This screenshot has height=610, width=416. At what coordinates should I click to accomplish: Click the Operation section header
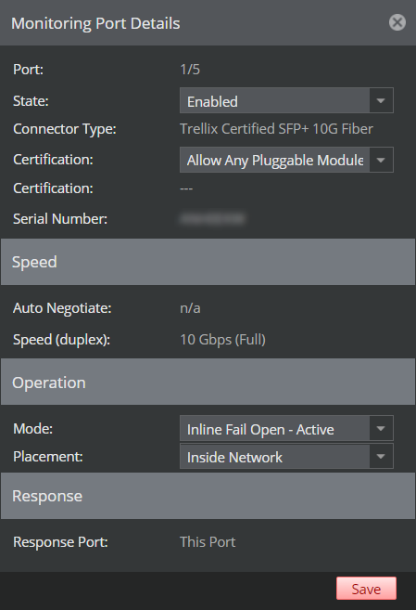tap(208, 382)
